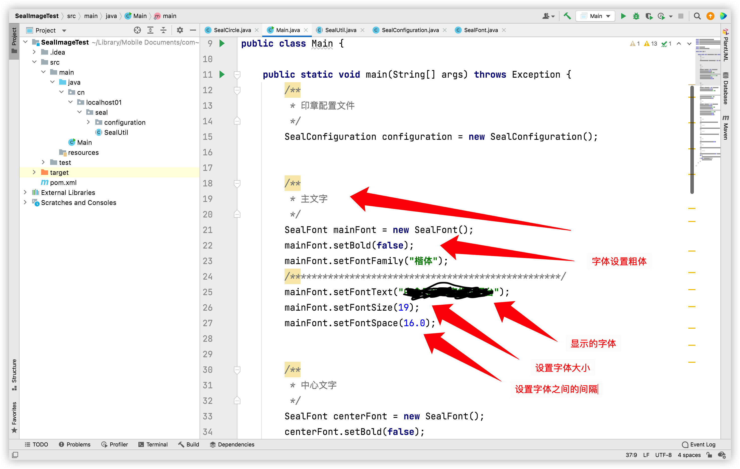Expand the target folder
This screenshot has height=469, width=740.
[34, 172]
